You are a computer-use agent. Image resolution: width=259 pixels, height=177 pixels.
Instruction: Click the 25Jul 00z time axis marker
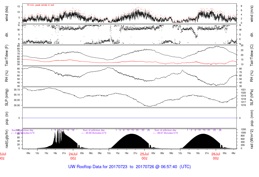click(x=144, y=156)
